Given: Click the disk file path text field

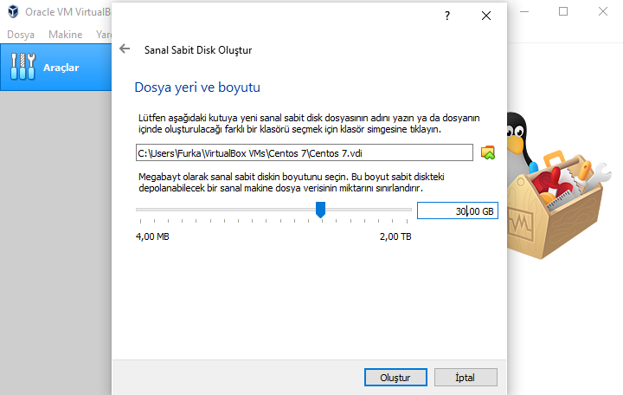Looking at the screenshot, I should tap(305, 152).
